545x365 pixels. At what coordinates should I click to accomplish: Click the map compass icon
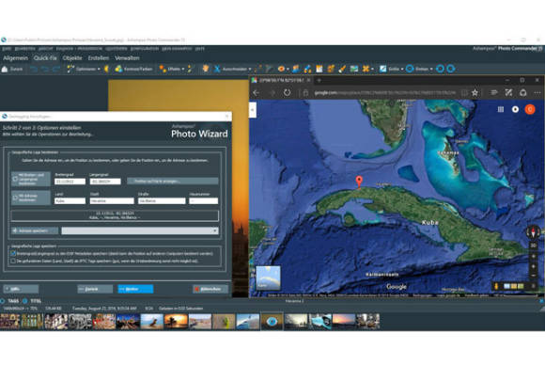533,231
